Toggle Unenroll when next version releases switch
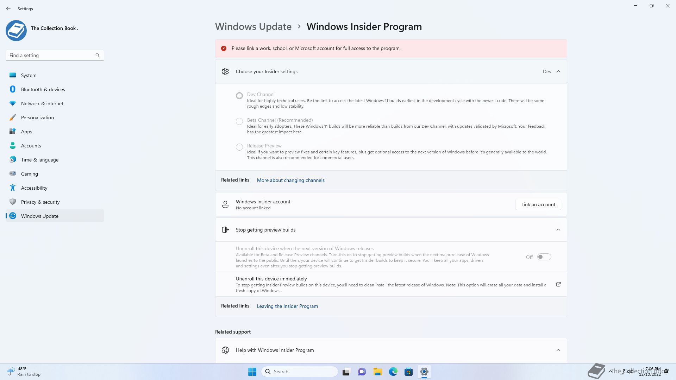Viewport: 676px width, 380px height. coord(544,257)
